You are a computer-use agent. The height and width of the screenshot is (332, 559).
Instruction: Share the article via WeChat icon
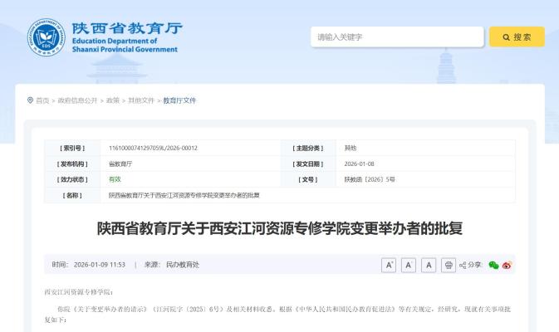coord(493,265)
